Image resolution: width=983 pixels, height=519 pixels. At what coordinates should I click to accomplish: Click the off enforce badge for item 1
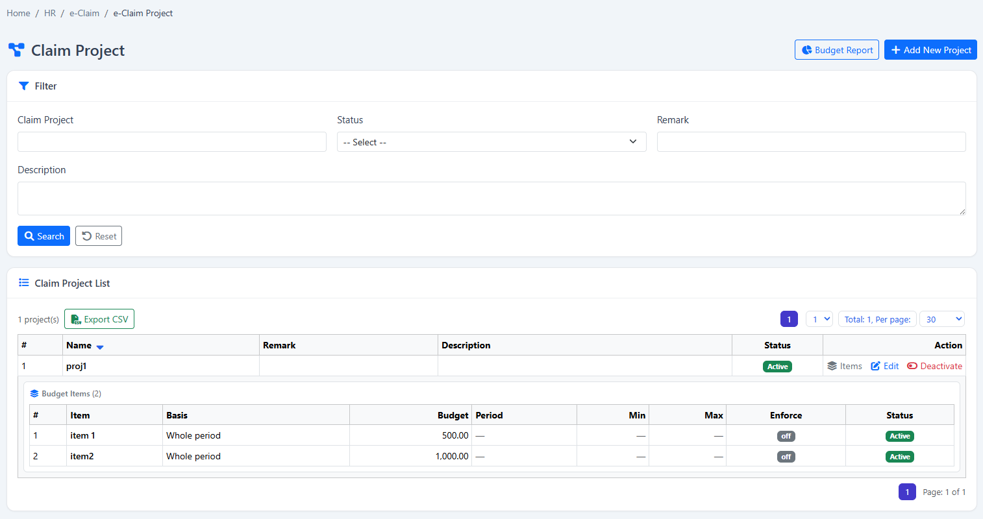(786, 436)
